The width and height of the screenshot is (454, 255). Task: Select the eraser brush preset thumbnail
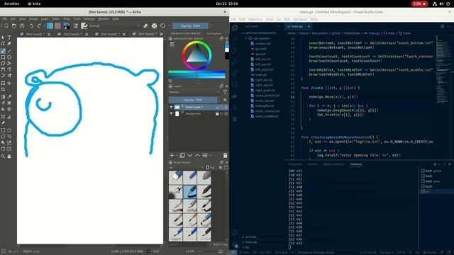[x=176, y=178]
